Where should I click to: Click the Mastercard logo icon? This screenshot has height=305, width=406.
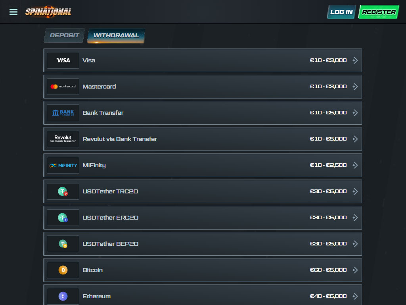63,87
